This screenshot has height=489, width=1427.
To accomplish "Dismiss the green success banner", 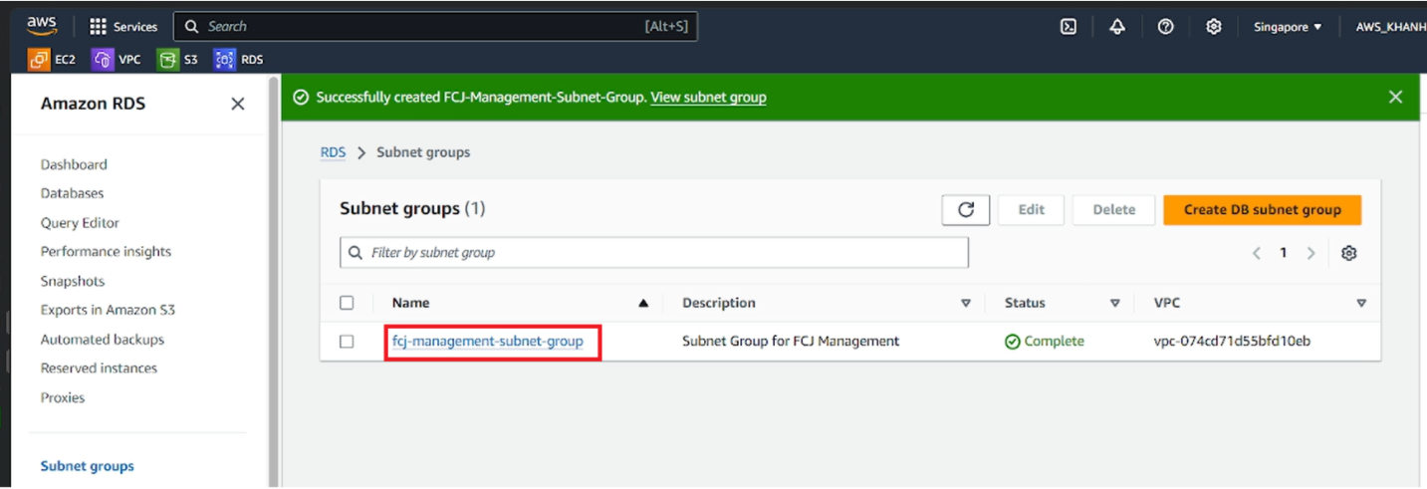I will point(1395,97).
